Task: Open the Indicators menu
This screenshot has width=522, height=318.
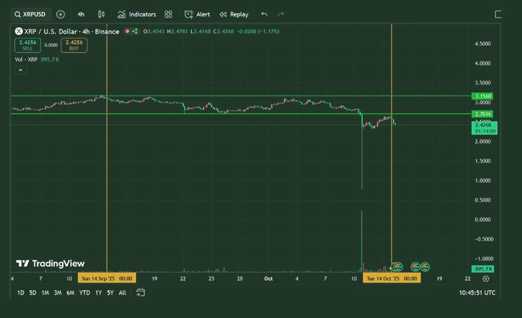Action: coord(136,14)
